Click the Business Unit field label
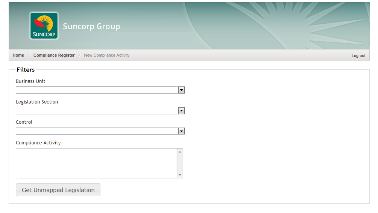Screen dimensions: 378x213 [x=30, y=81]
